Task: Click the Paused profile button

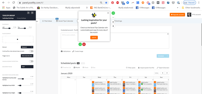Action: pos(190,3)
